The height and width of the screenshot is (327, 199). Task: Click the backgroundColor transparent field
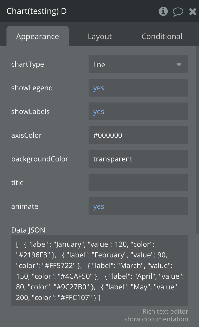138,159
